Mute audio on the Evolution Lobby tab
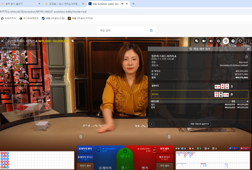Image resolution: width=252 pixels, height=170 pixels. (x=123, y=4)
